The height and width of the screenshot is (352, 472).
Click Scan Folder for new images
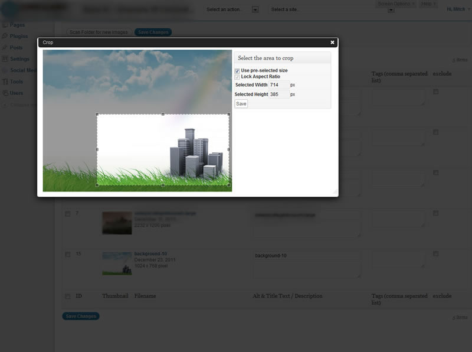pyautogui.click(x=99, y=32)
